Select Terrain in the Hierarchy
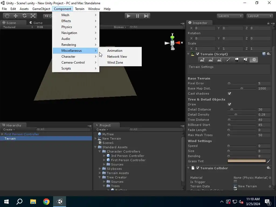Viewport: 276px width, 207px height. 46,139
